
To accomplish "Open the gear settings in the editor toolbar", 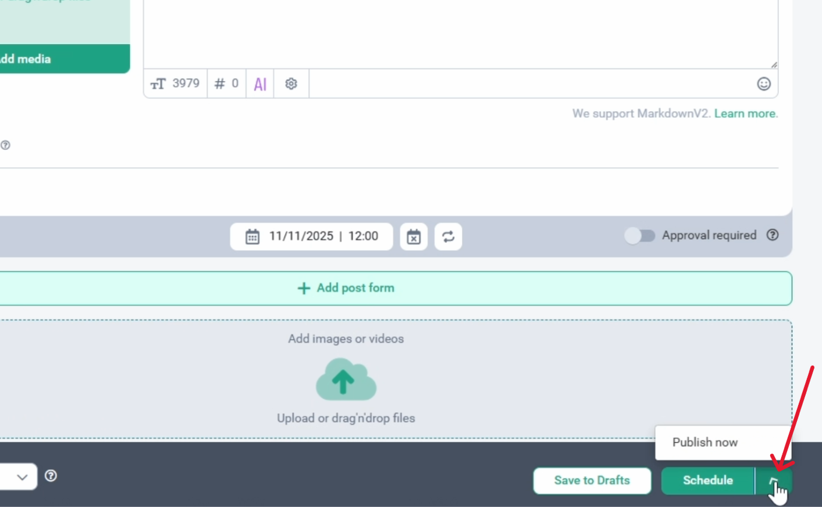I will (x=291, y=84).
